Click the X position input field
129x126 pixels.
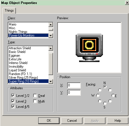pyautogui.click(x=74, y=85)
